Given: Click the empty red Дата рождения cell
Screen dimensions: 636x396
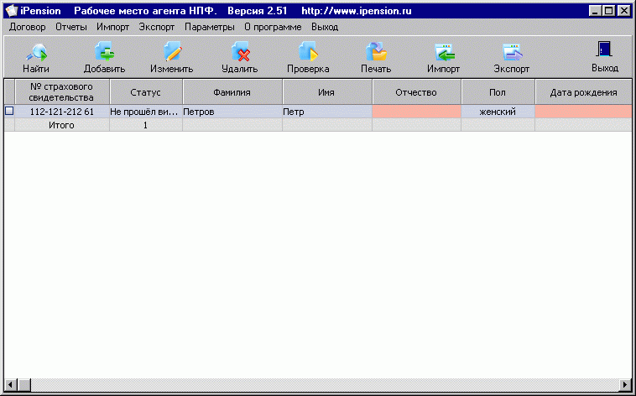Looking at the screenshot, I should point(583,112).
